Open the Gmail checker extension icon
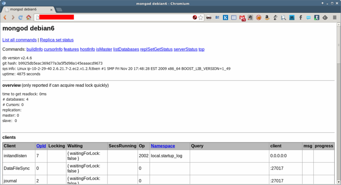 [x=242, y=18]
